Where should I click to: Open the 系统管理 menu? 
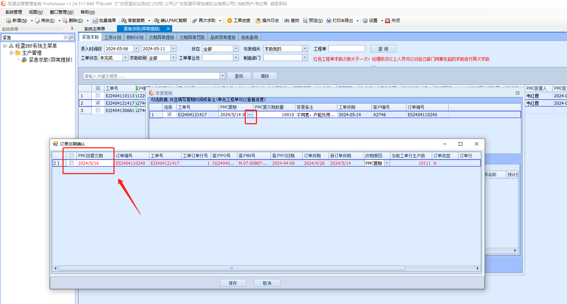tap(14, 12)
